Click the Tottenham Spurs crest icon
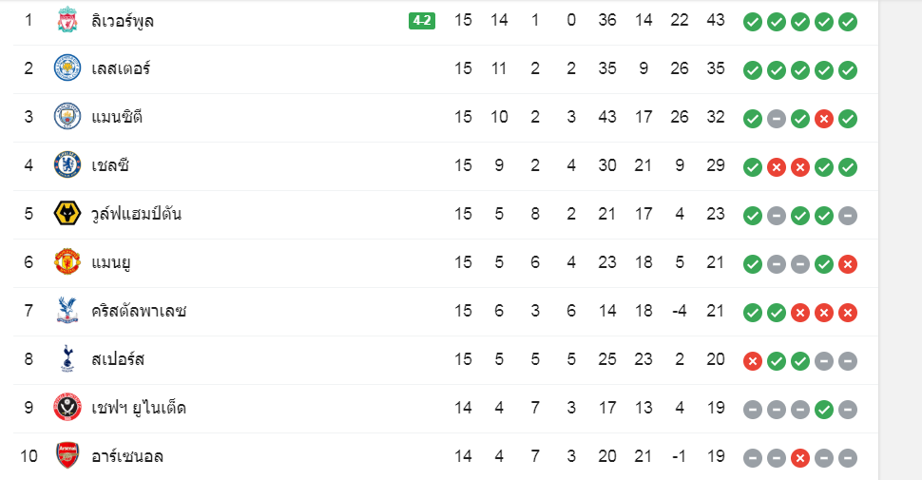 click(x=67, y=359)
